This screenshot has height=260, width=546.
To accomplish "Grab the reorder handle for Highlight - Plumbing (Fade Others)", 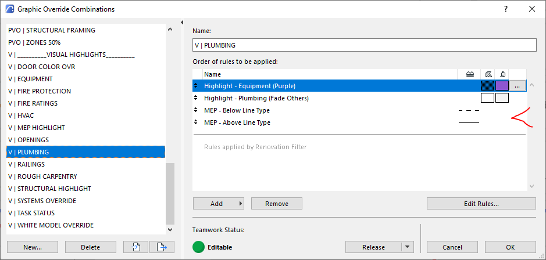I will (x=196, y=98).
